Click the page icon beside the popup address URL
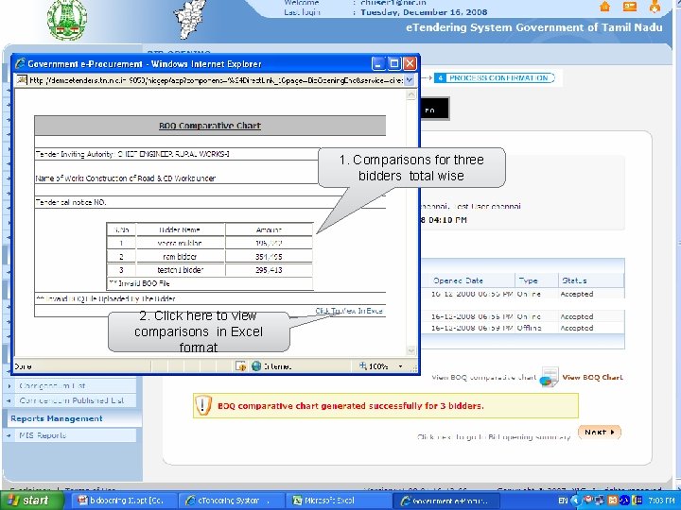The height and width of the screenshot is (510, 681). [22, 79]
